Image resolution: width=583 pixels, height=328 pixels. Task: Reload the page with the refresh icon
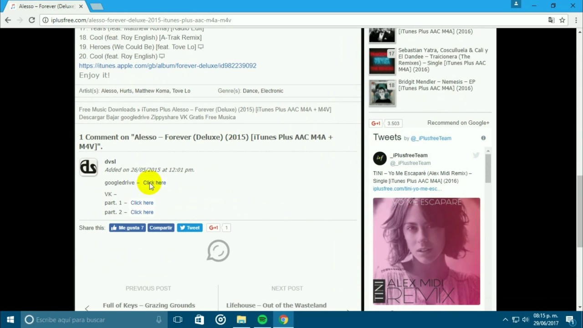31,20
